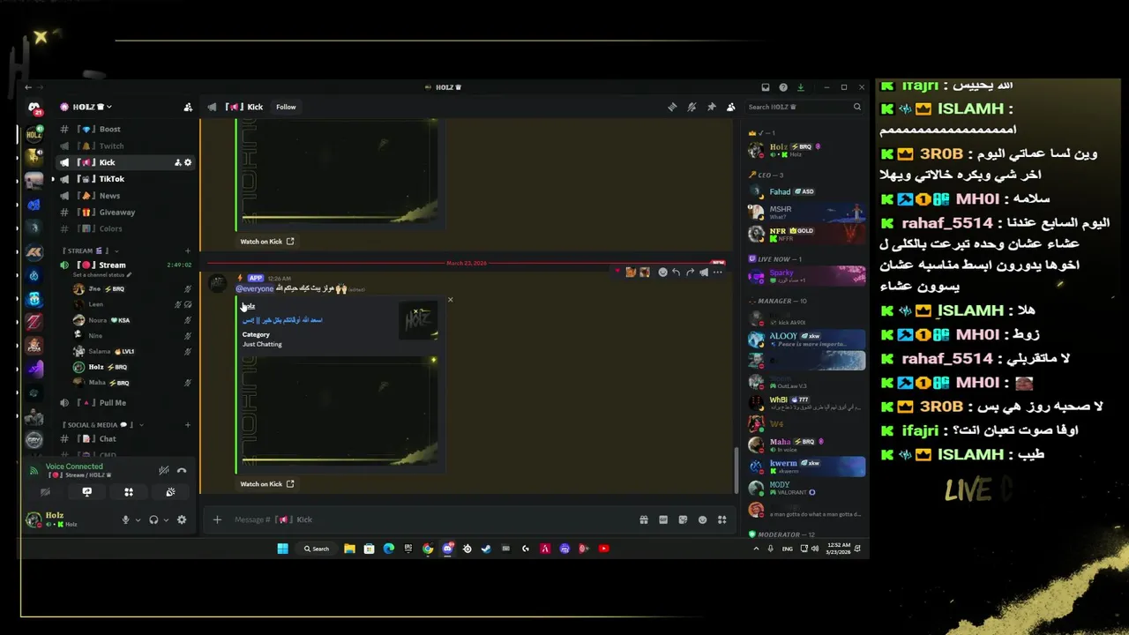Open Google Chrome on taskbar
The width and height of the screenshot is (1129, 635).
(x=428, y=549)
